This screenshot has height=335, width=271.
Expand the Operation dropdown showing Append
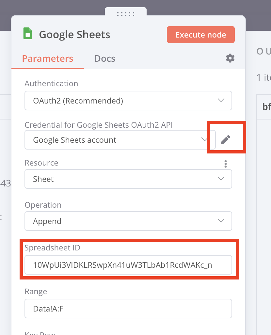click(x=128, y=221)
